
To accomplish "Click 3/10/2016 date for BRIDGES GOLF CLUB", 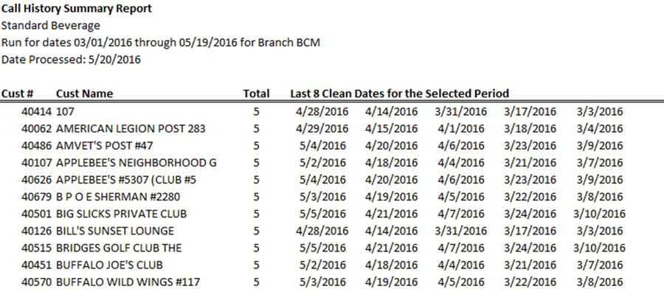I will click(599, 248).
